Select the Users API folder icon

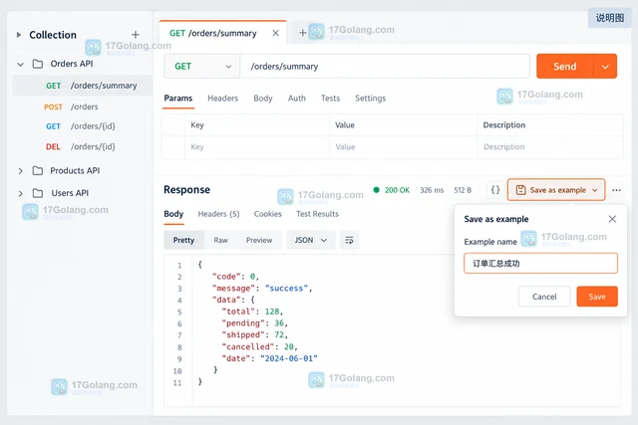coord(38,193)
